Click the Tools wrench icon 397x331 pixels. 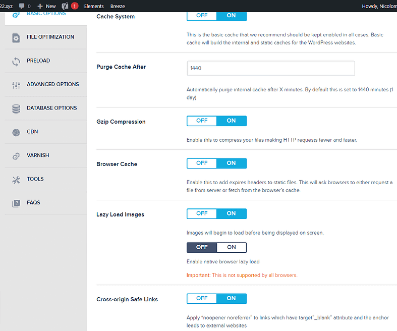point(16,180)
